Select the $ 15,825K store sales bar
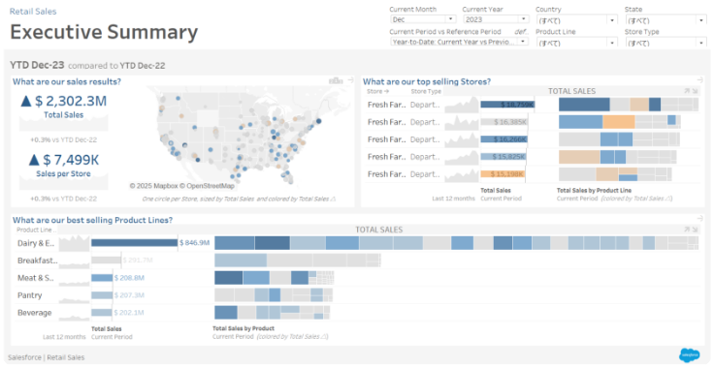 pos(503,157)
